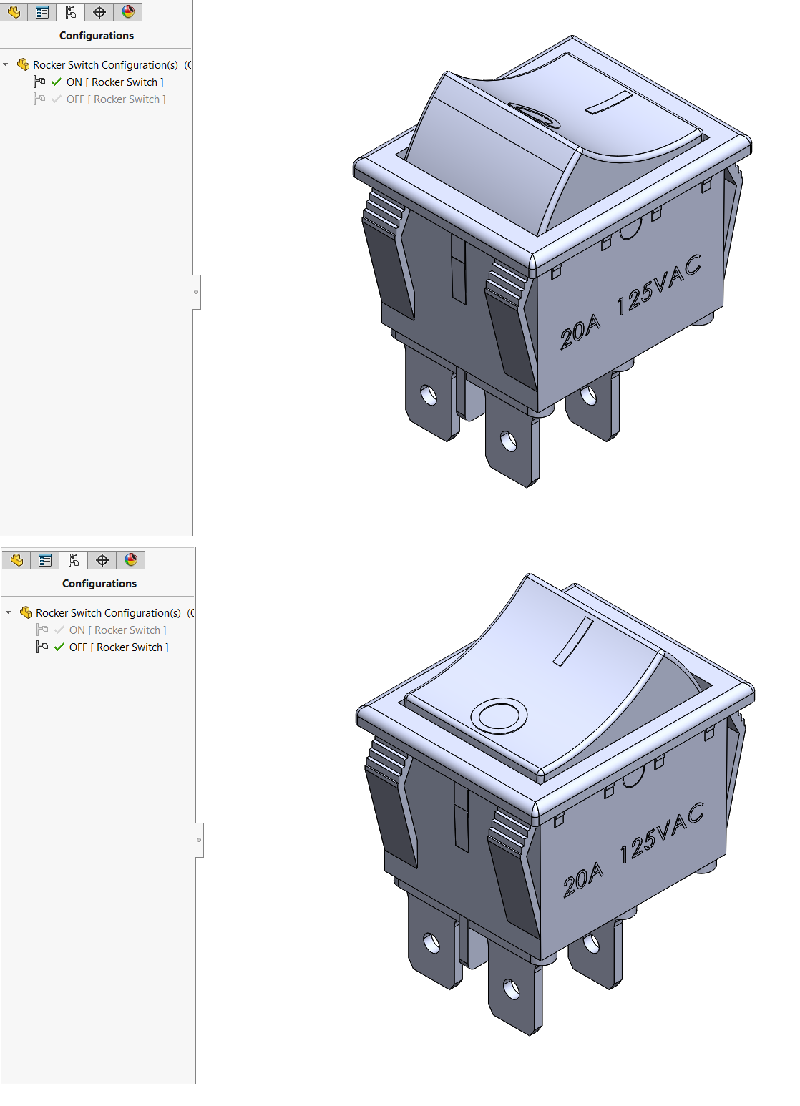This screenshot has height=1106, width=800.
Task: Open DimXpertManager tab in bottom panel
Action: coord(102,559)
